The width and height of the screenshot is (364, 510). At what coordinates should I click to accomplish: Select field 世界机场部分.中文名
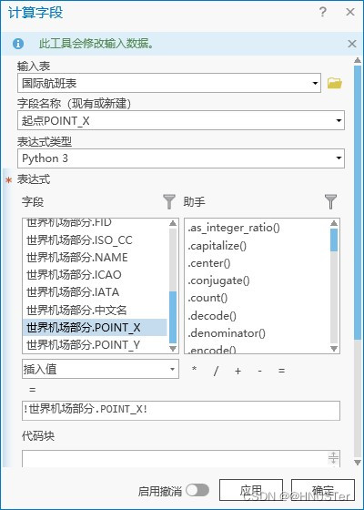(x=95, y=310)
